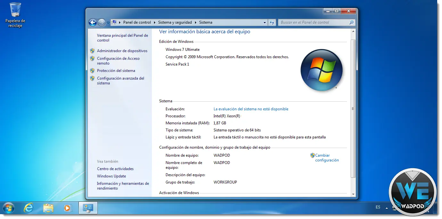The image size is (442, 219).
Task: Click the search magnifier icon
Action: pos(351,22)
